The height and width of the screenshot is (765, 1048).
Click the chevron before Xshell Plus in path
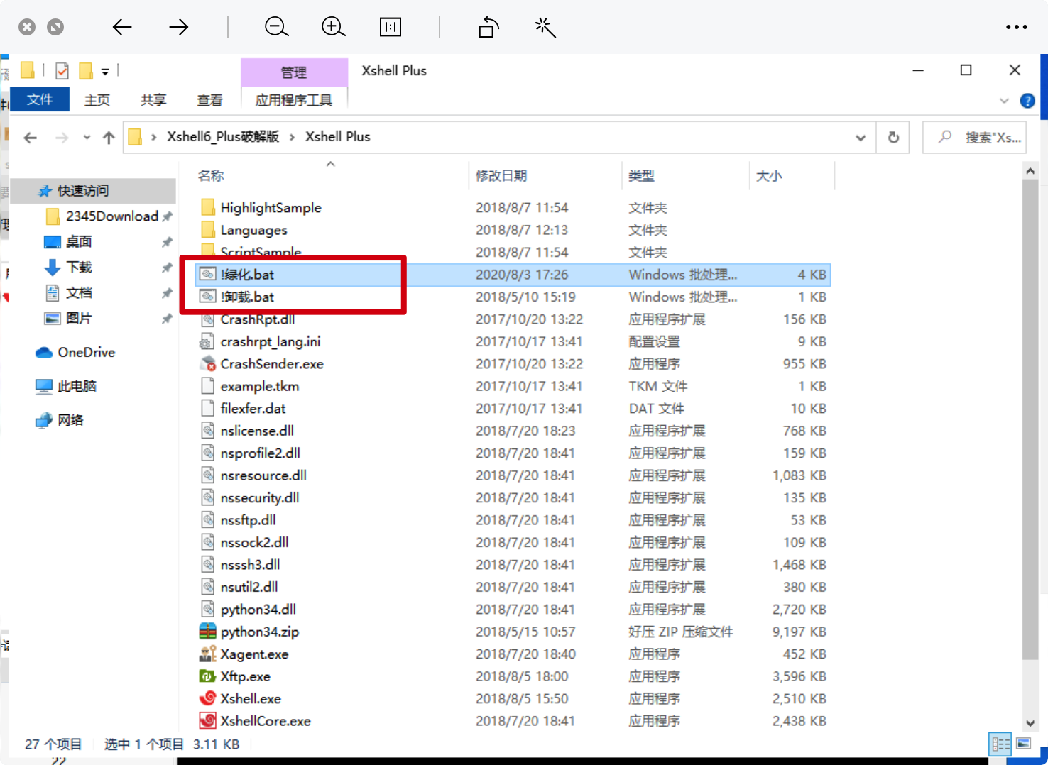tap(292, 137)
